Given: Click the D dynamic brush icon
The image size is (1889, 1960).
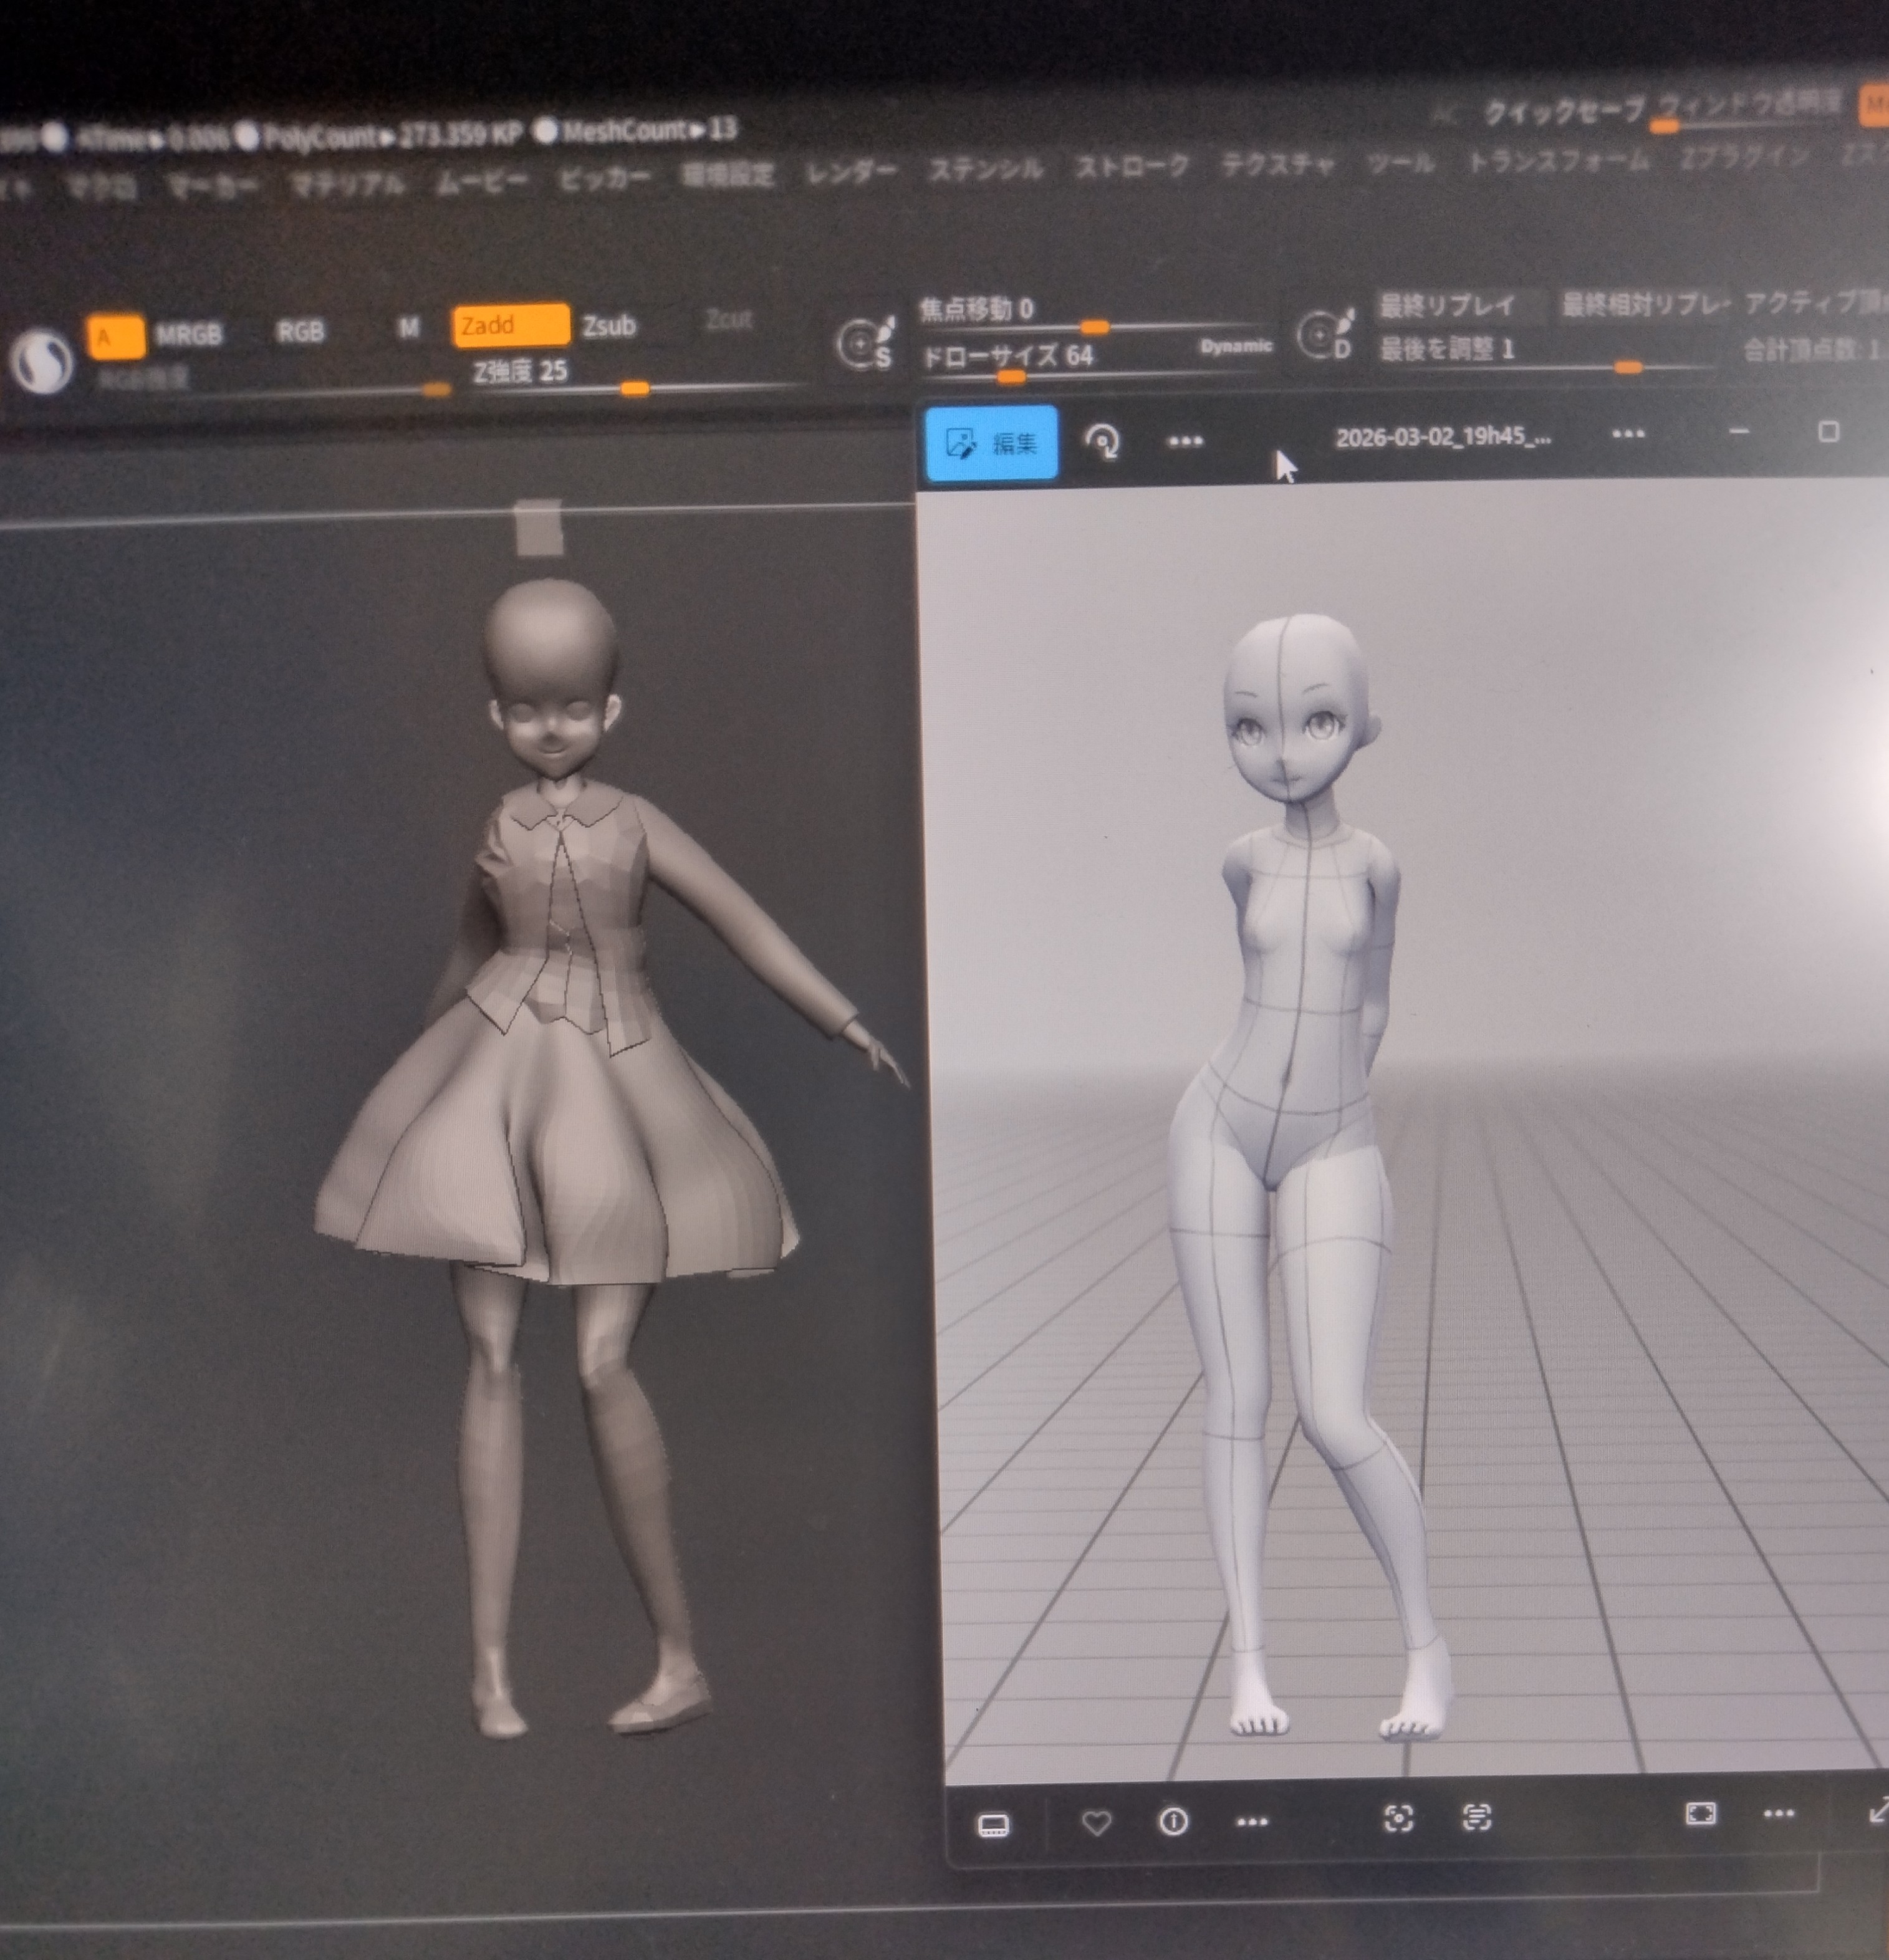Looking at the screenshot, I should pyautogui.click(x=1325, y=335).
